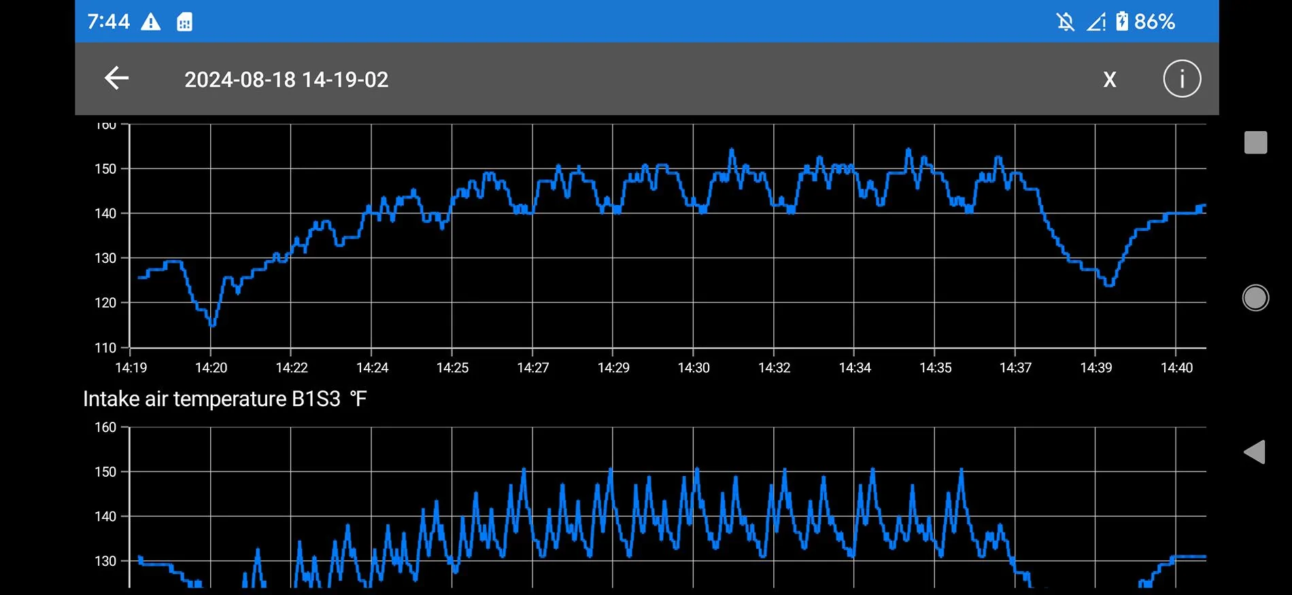
Task: Tap the muted notifications bell icon
Action: coord(1066,22)
